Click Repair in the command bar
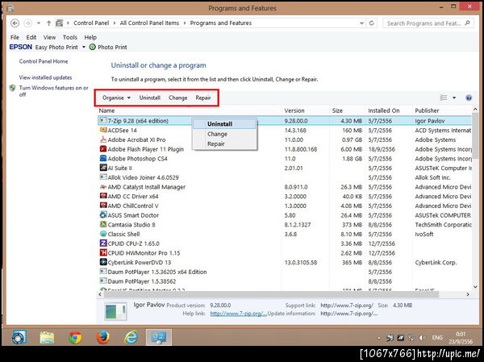 [203, 98]
